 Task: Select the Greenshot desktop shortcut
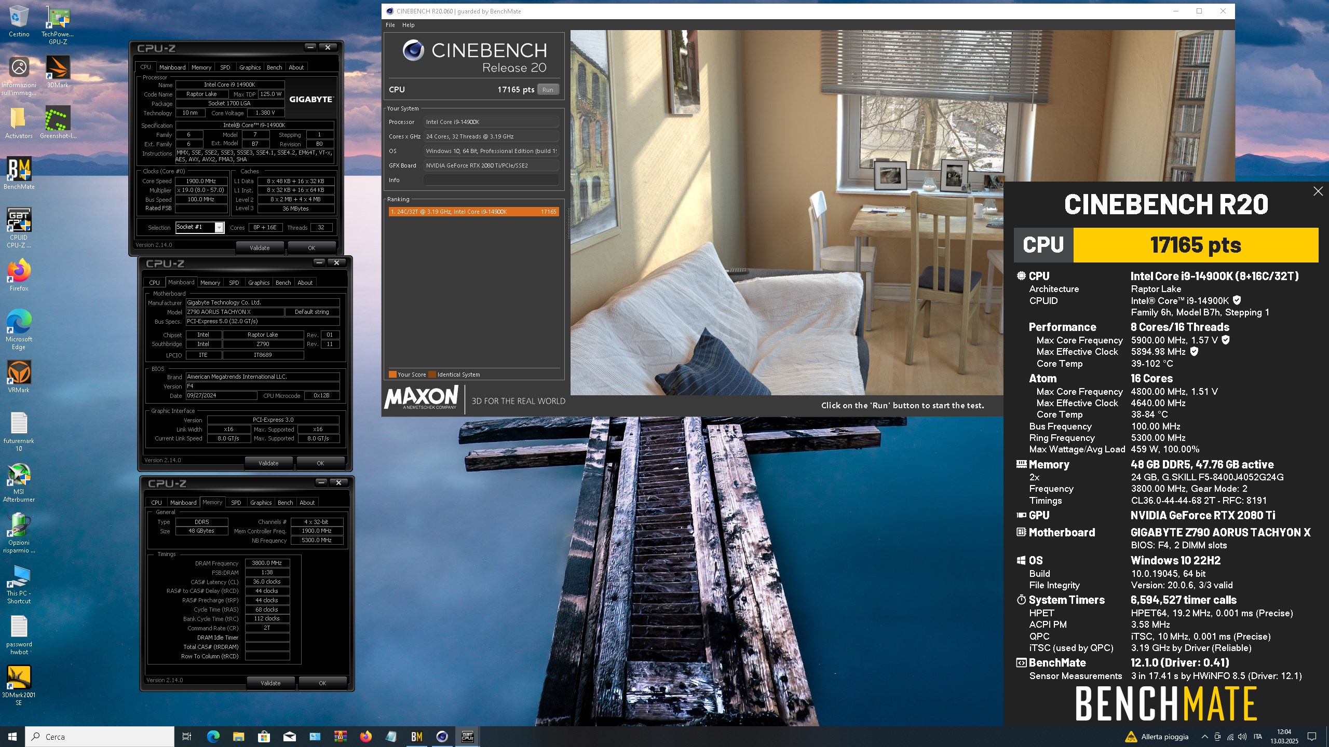58,122
